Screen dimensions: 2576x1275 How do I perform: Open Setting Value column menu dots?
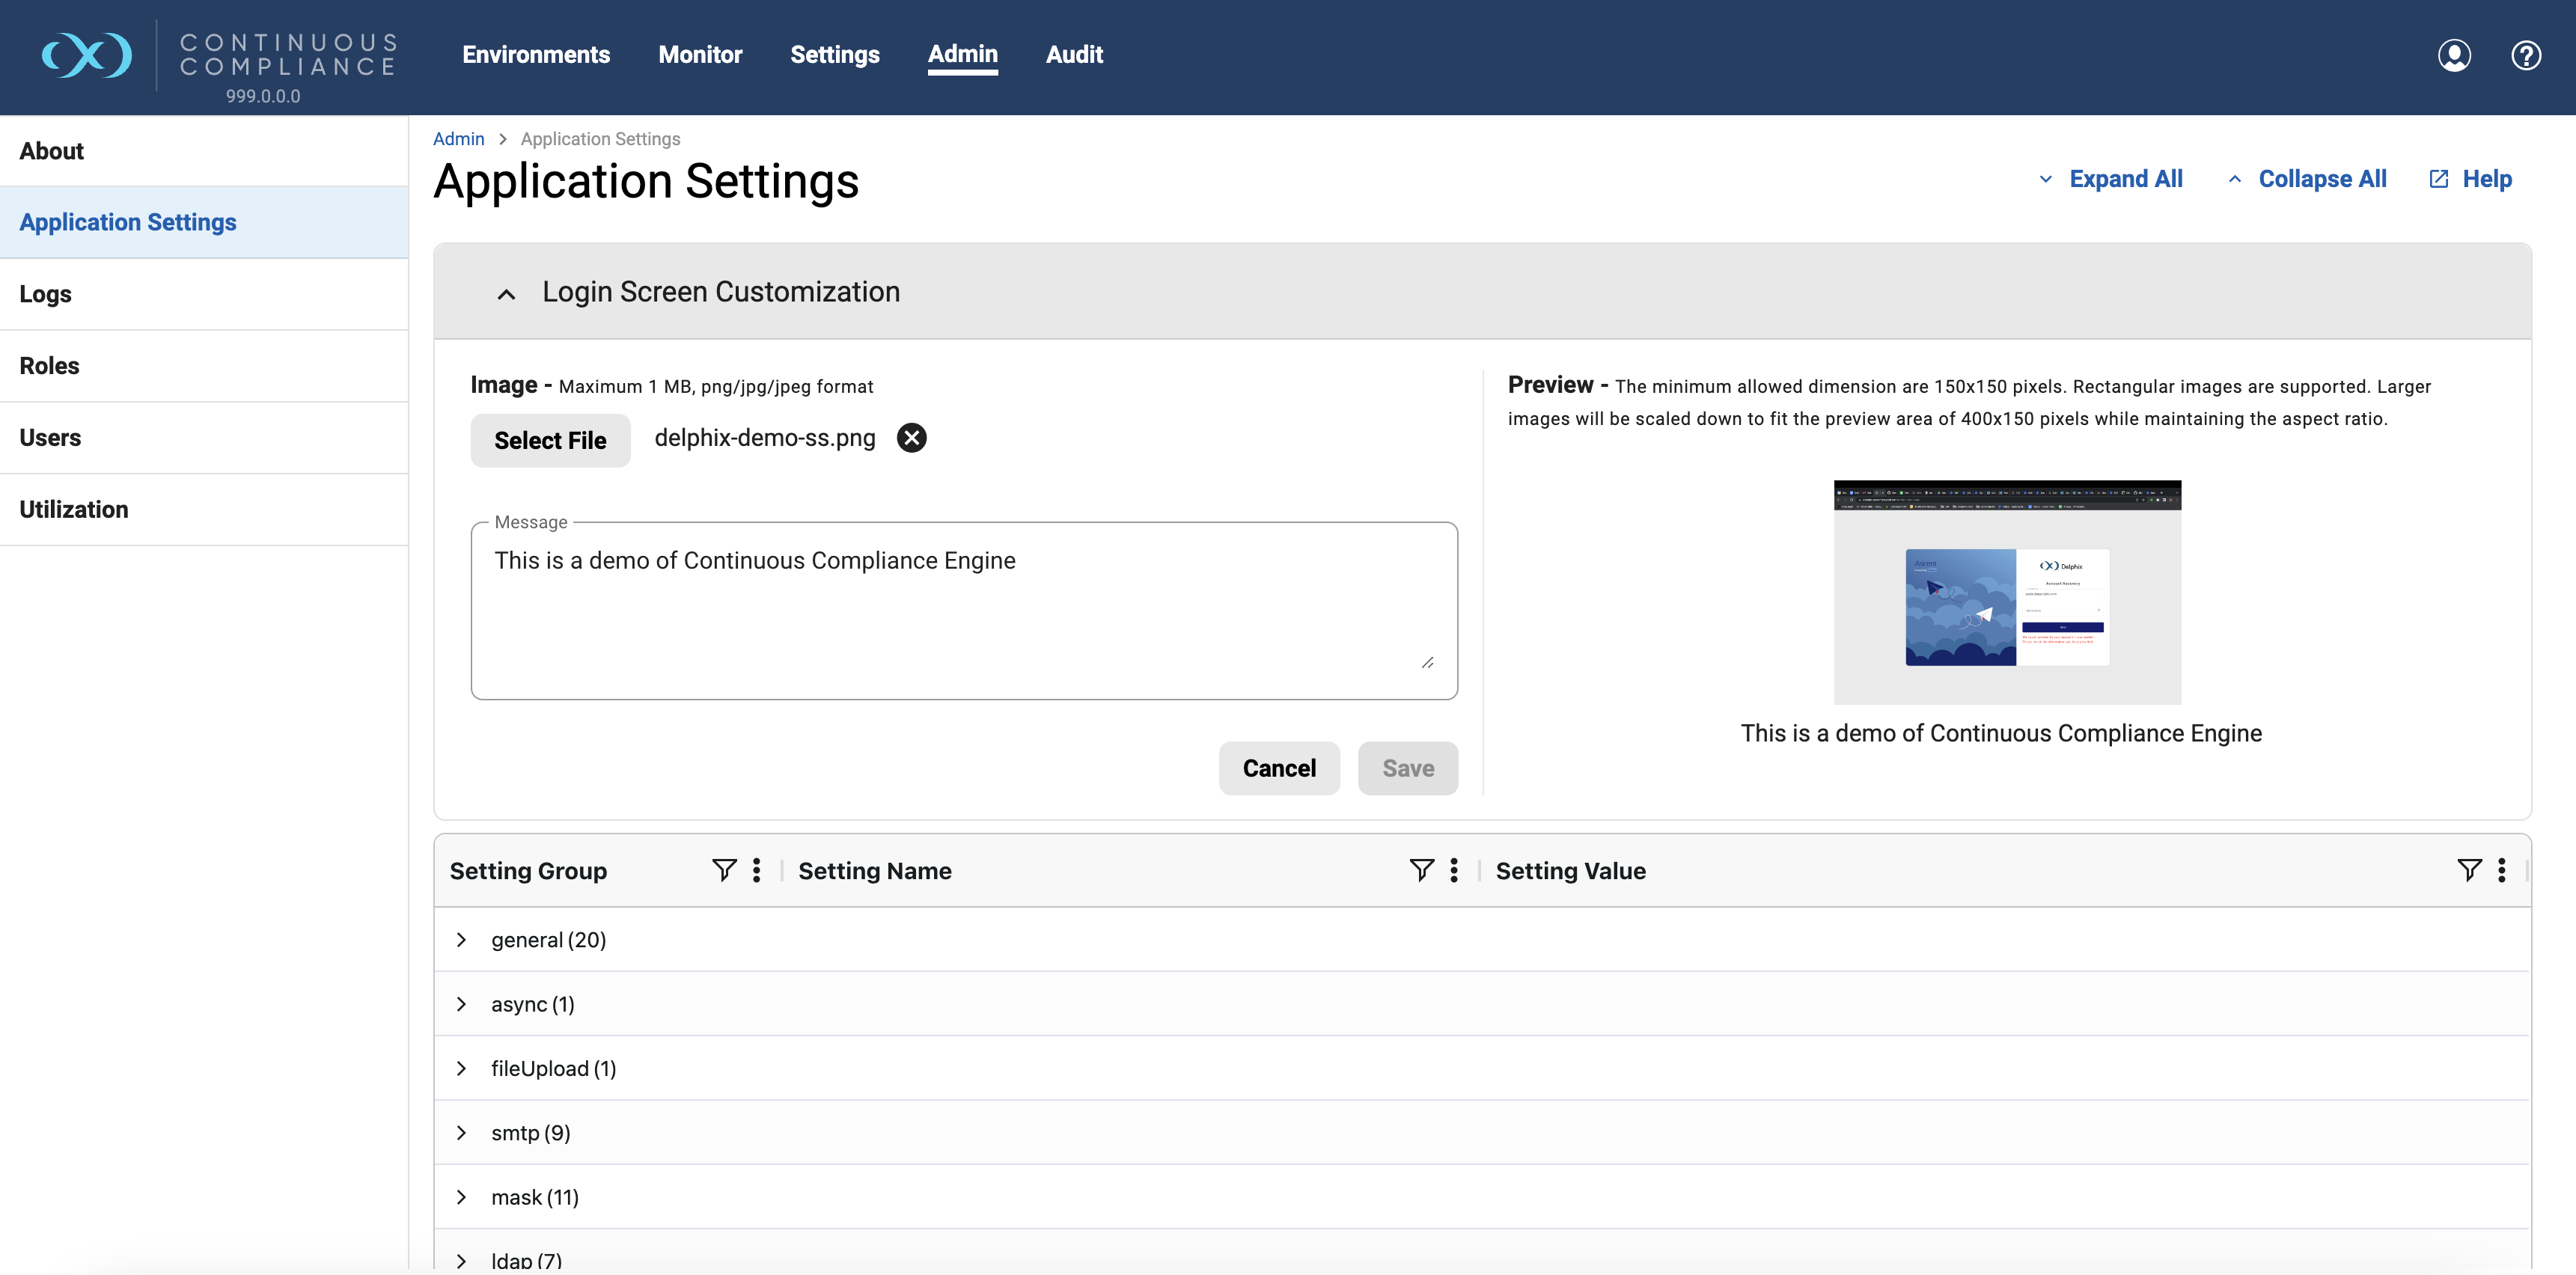pos(2501,870)
